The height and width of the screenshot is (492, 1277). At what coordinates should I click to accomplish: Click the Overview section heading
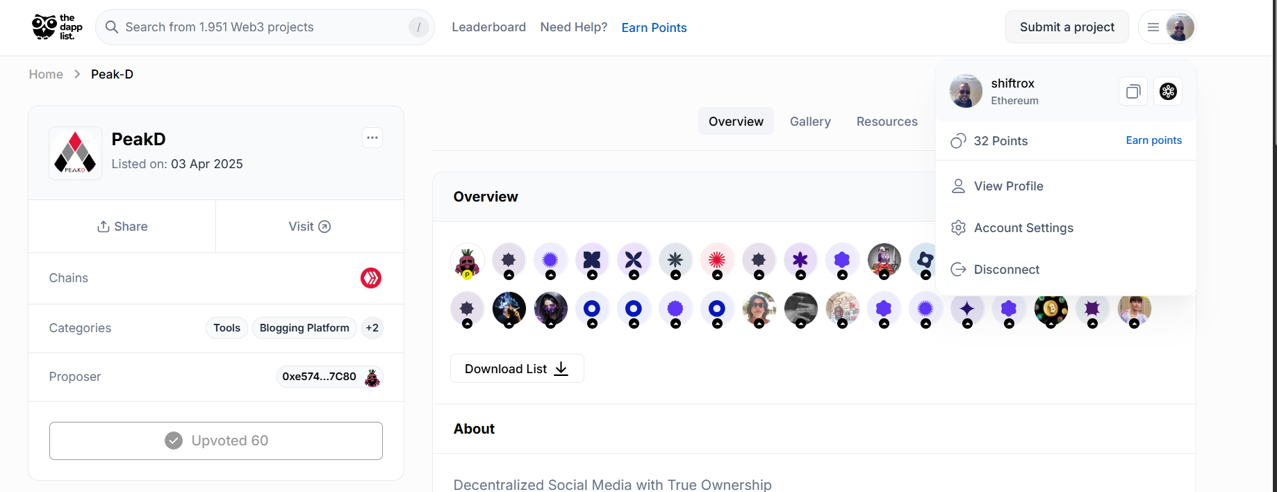pos(486,197)
